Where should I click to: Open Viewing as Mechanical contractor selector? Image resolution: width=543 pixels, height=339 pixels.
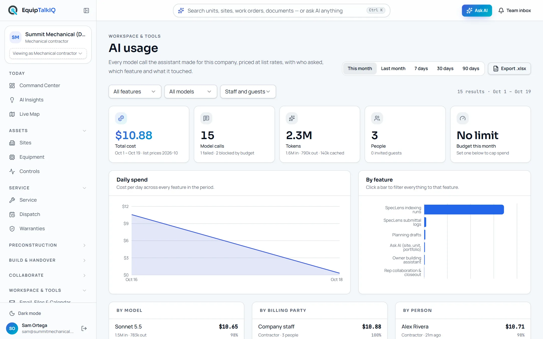(x=48, y=53)
